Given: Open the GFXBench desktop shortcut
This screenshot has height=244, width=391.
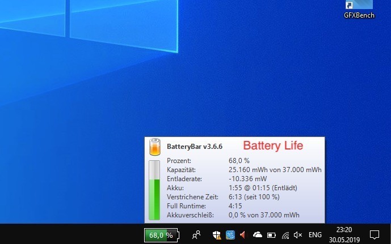Looking at the screenshot, I should point(359,10).
